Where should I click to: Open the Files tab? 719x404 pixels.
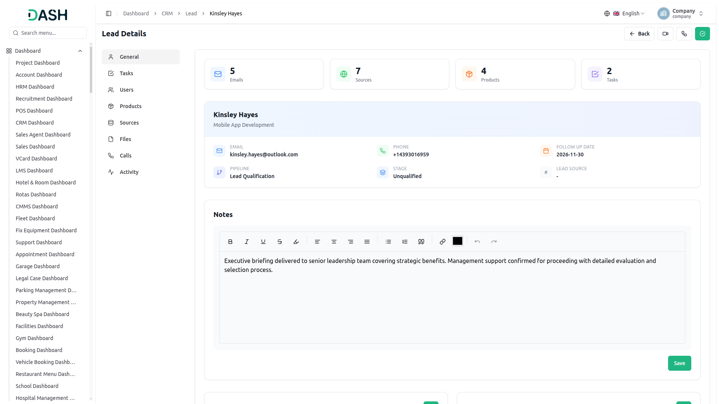click(141, 139)
